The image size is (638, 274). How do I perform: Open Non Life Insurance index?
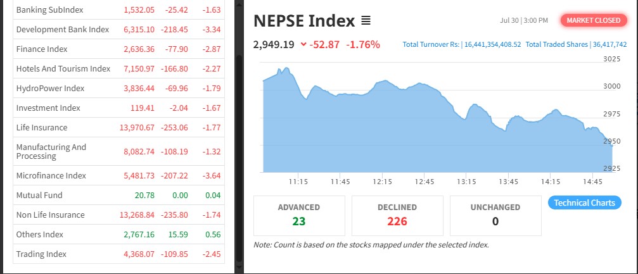click(50, 215)
